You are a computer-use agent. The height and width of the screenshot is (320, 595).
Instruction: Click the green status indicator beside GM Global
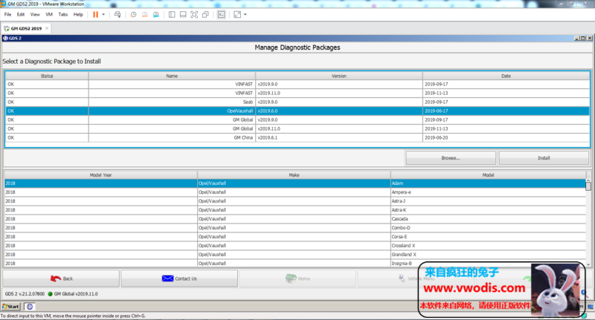[50, 294]
